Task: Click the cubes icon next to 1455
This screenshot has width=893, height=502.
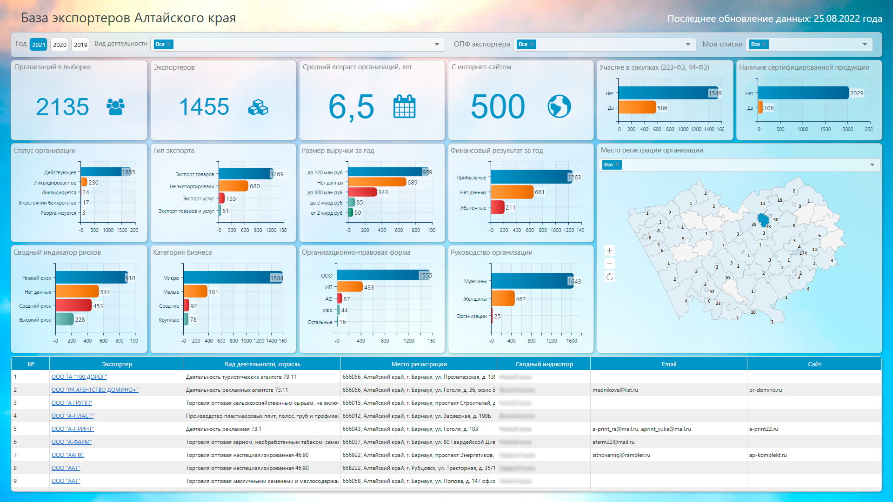Action: click(x=258, y=107)
